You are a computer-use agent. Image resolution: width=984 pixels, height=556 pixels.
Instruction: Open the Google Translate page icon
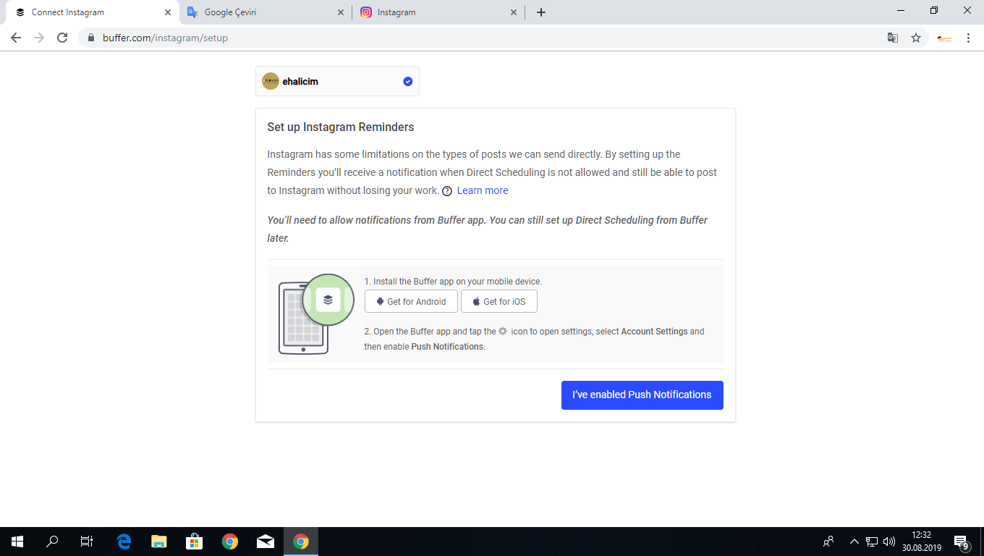pyautogui.click(x=893, y=38)
